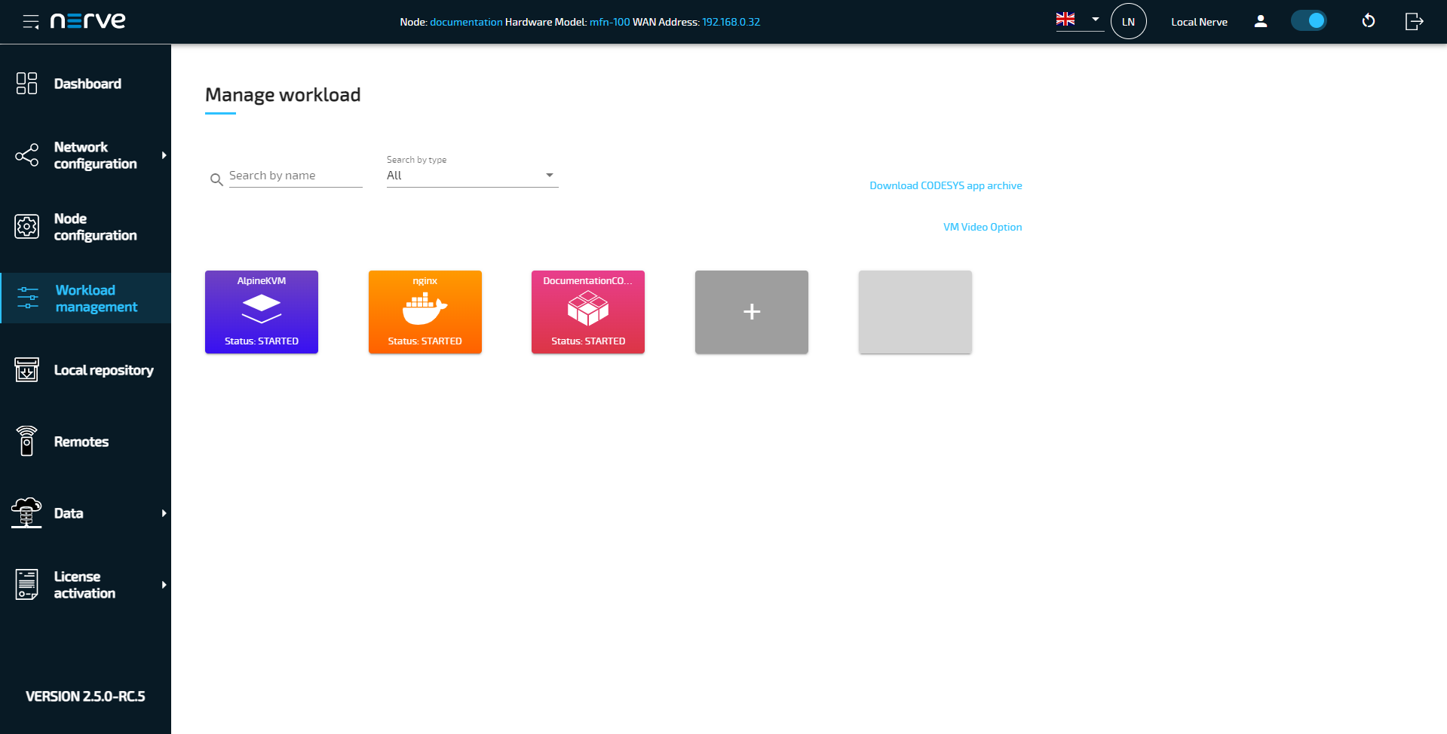
Task: Click the Local repository icon
Action: pos(27,370)
